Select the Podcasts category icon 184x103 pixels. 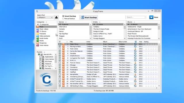[38, 34]
